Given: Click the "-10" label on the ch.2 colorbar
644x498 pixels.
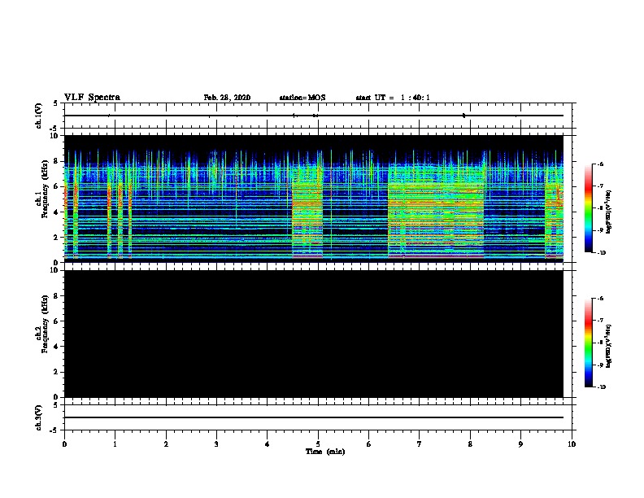Looking at the screenshot, I should (601, 387).
